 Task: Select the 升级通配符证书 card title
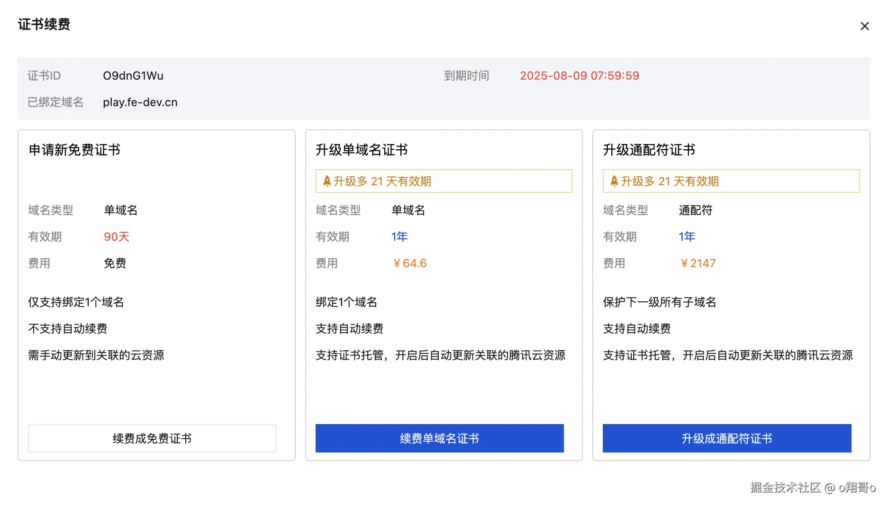tap(649, 150)
